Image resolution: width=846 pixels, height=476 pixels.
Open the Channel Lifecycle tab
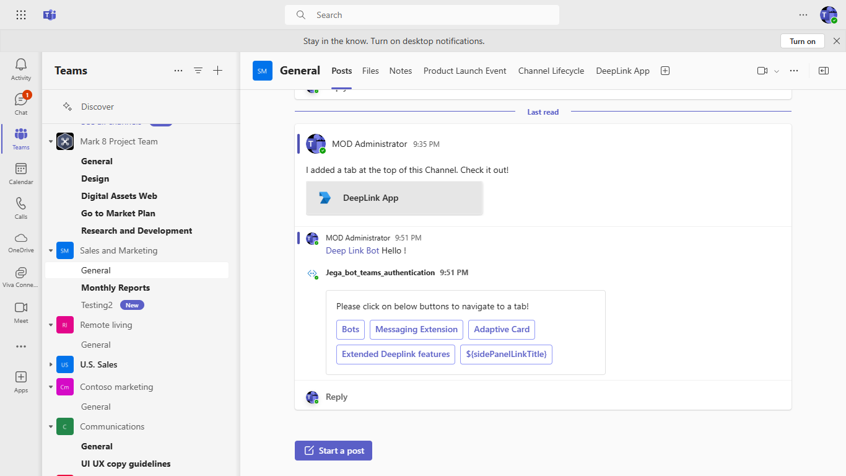pos(551,71)
